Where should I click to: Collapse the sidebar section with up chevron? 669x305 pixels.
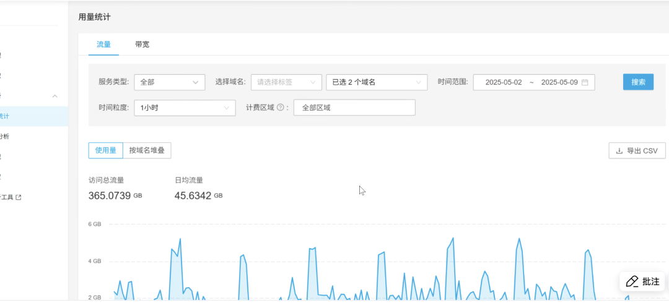(x=55, y=96)
